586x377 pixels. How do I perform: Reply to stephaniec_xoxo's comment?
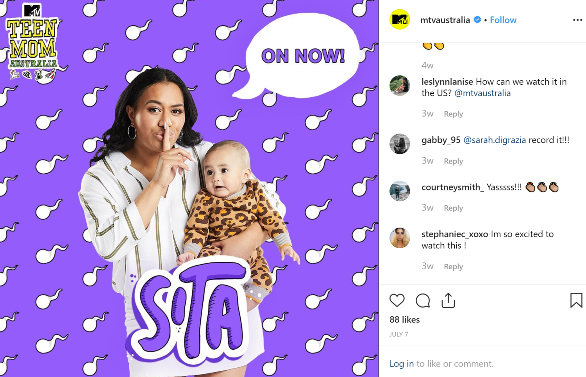pyautogui.click(x=453, y=267)
